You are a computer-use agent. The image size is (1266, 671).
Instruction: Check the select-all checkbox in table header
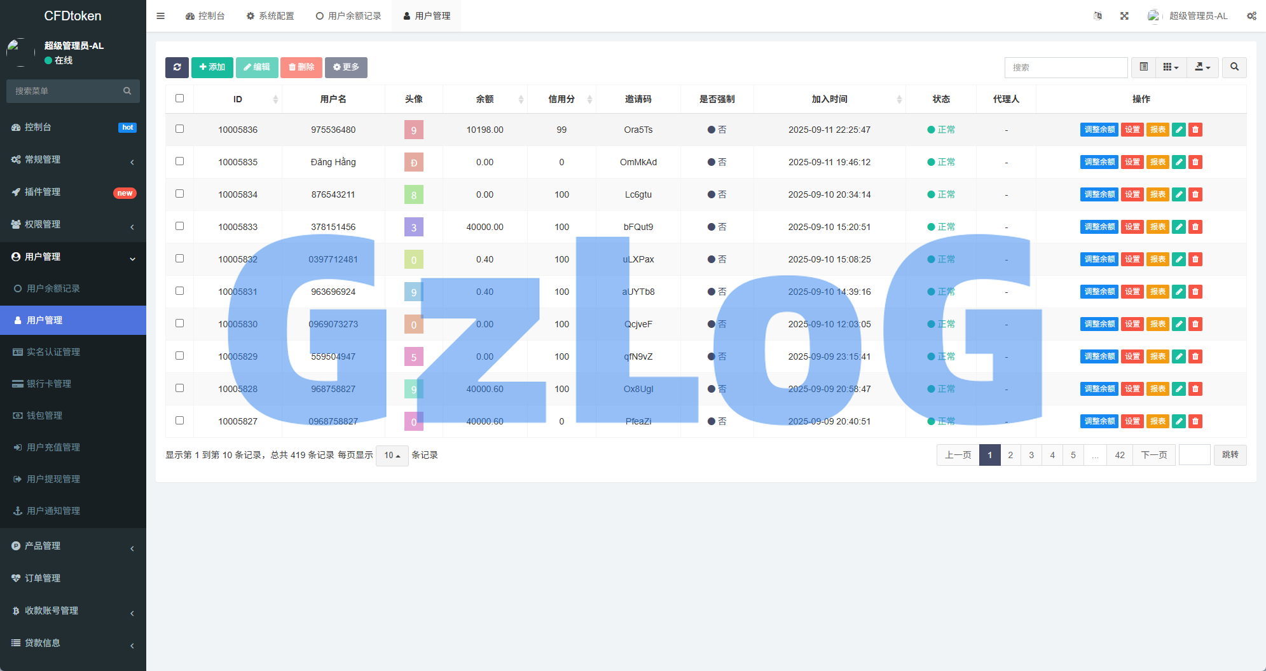tap(179, 98)
